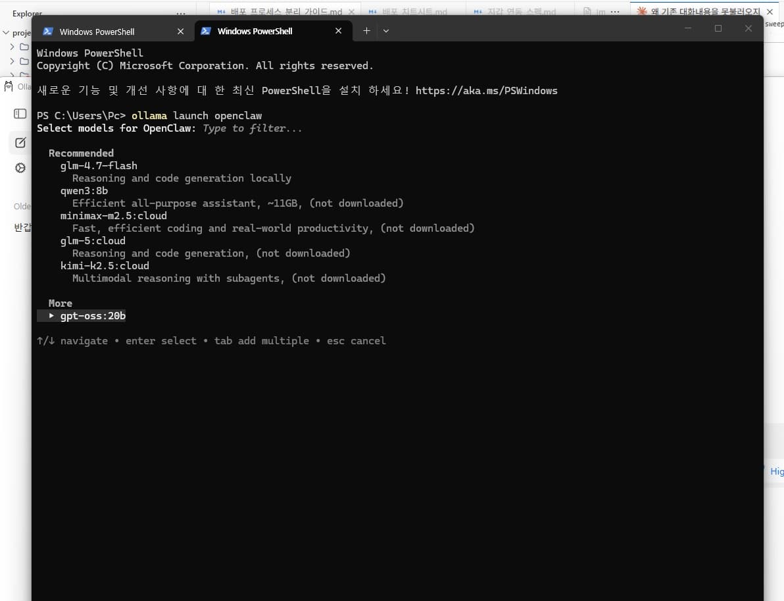Toggle the Ollama sidebar panel icon
The width and height of the screenshot is (784, 601).
coord(20,114)
